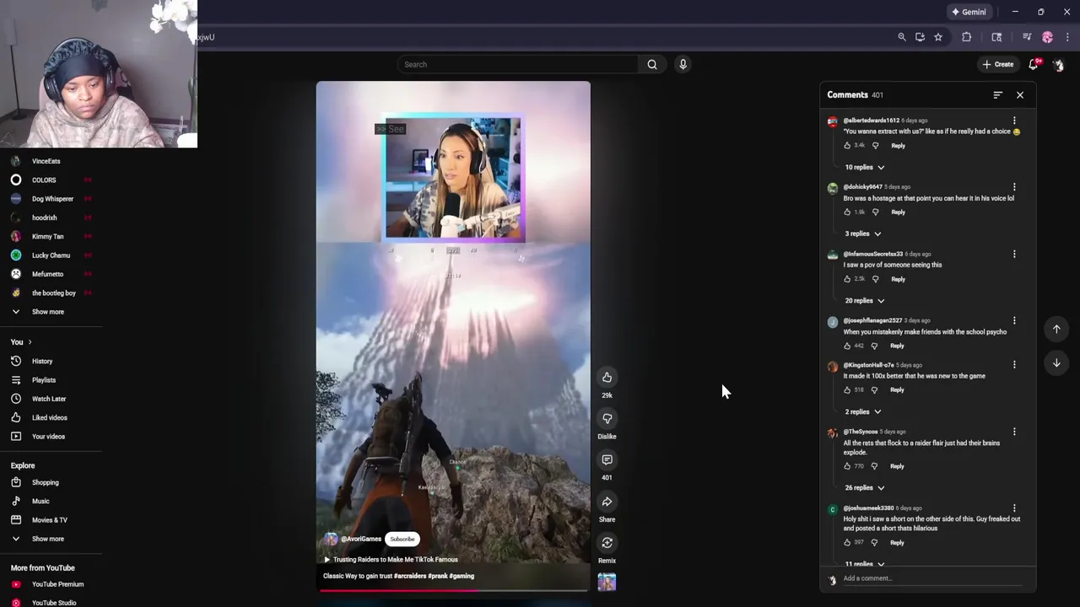Like dohicky9647's hostage comment
This screenshot has height=607, width=1080.
click(x=847, y=212)
